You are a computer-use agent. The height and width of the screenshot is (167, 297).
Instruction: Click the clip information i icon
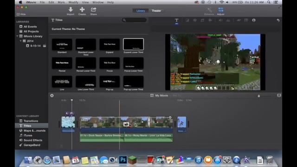[254, 20]
